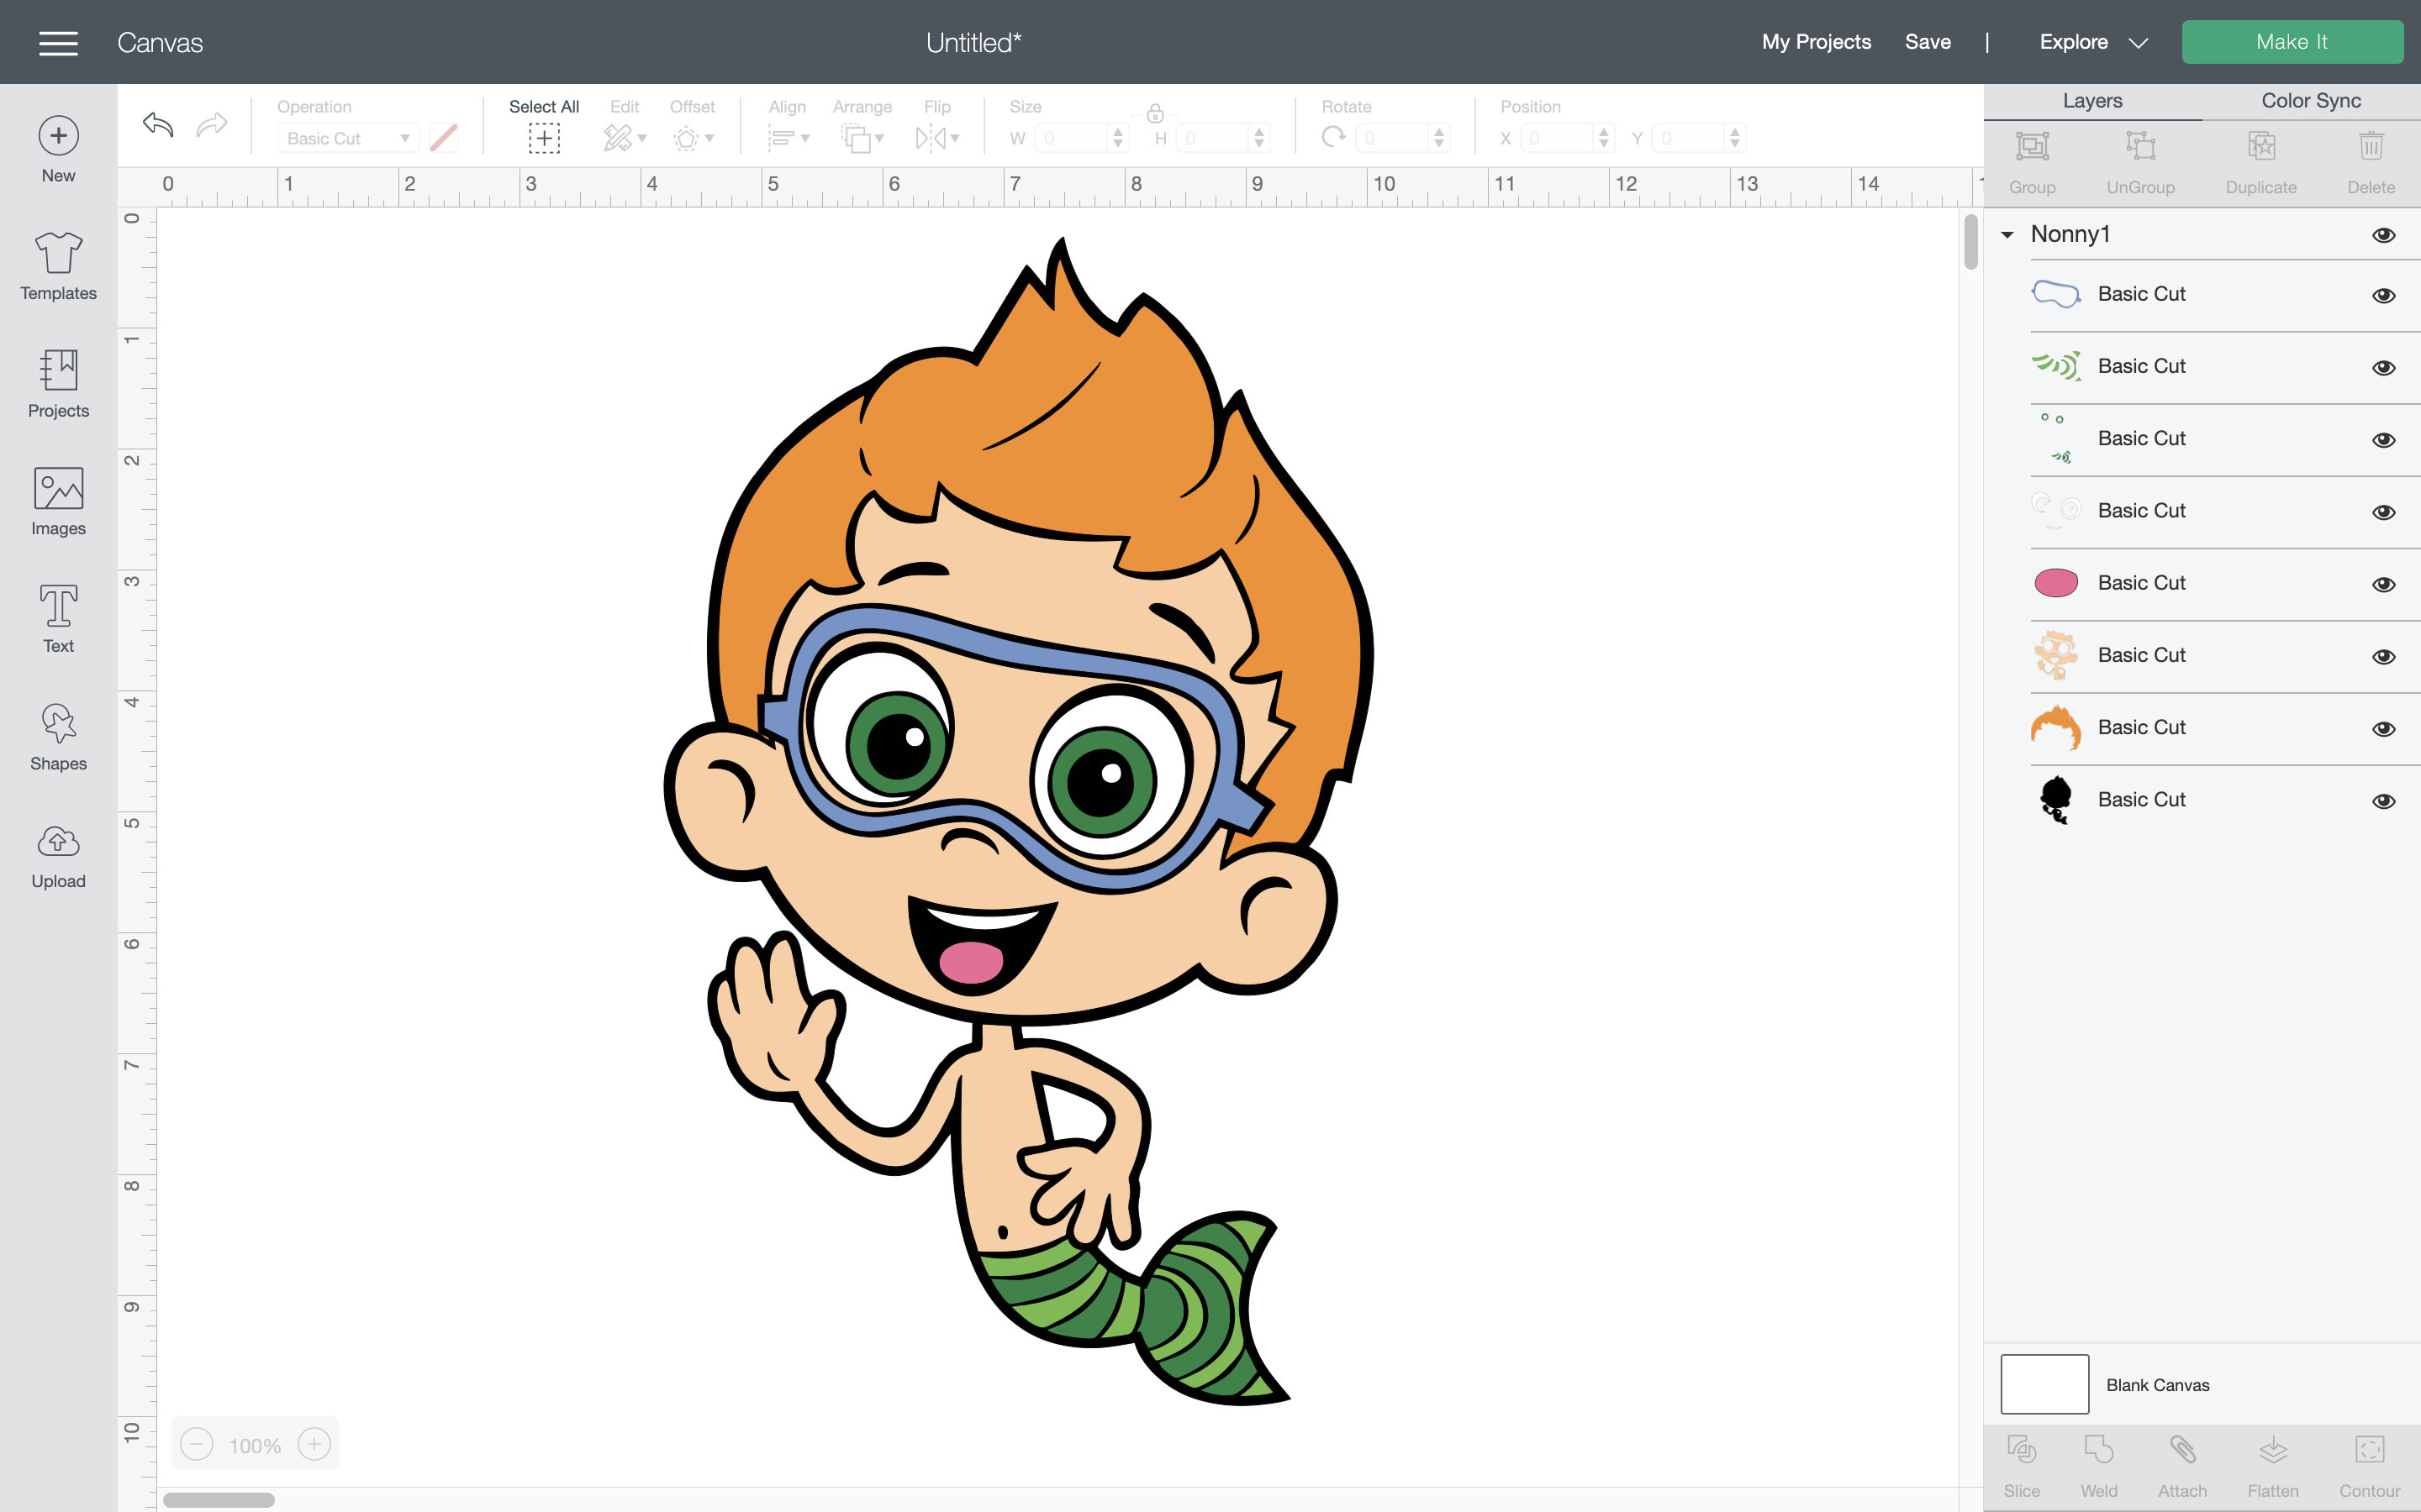The image size is (2421, 1512).
Task: Hide the skin tone Basic Cut layer
Action: coord(2383,656)
